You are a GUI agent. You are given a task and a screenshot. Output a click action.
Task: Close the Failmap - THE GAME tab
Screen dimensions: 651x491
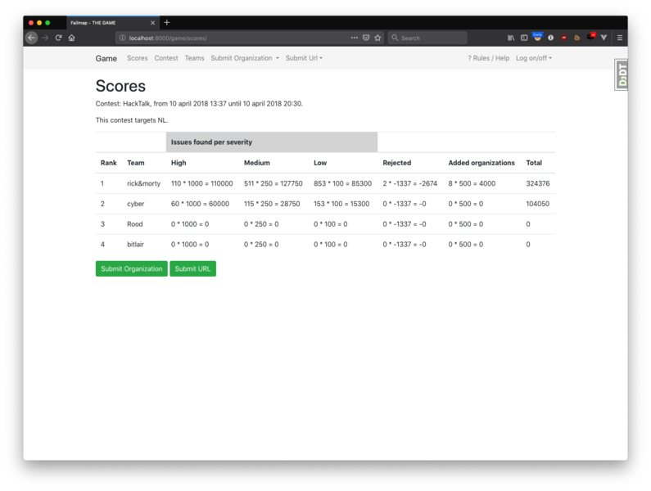click(x=152, y=23)
